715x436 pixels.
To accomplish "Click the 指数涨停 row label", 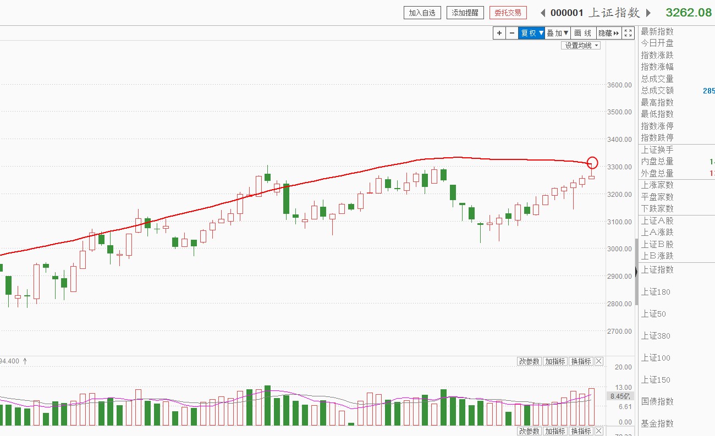I will point(657,126).
